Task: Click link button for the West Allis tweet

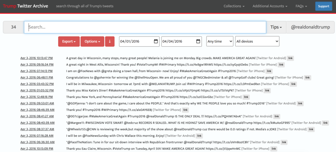Action: (281, 65)
